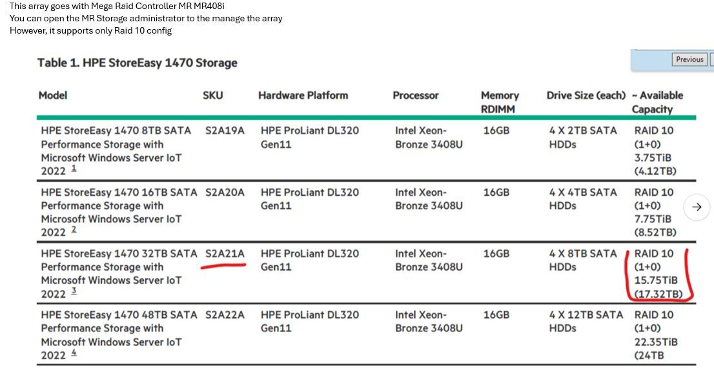Click the circled 17.32TB capacity value
This screenshot has height=374, width=714.
(658, 295)
